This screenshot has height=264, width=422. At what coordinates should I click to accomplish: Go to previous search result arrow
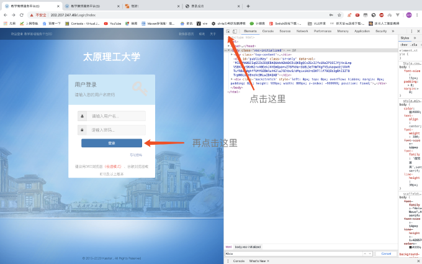(x=365, y=254)
